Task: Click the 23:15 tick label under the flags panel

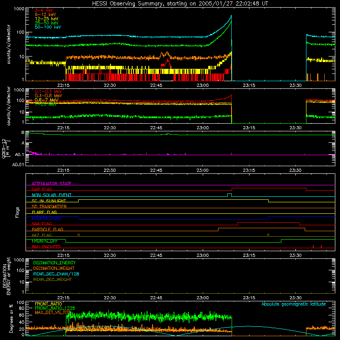Action: click(249, 255)
